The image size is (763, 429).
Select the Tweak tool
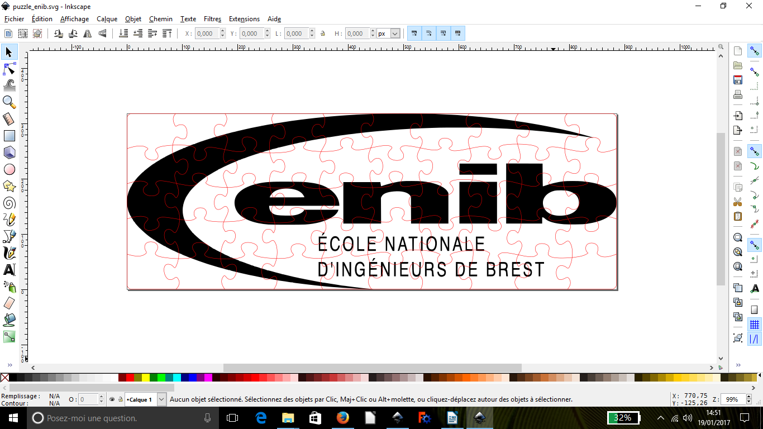click(9, 85)
